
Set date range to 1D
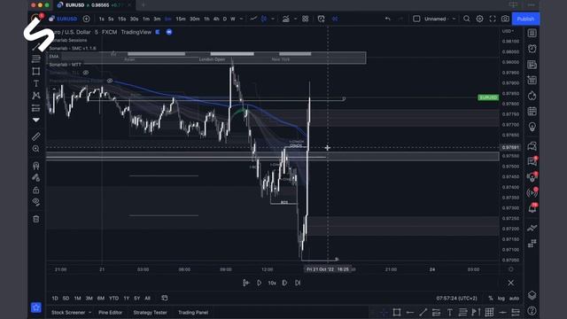55,299
